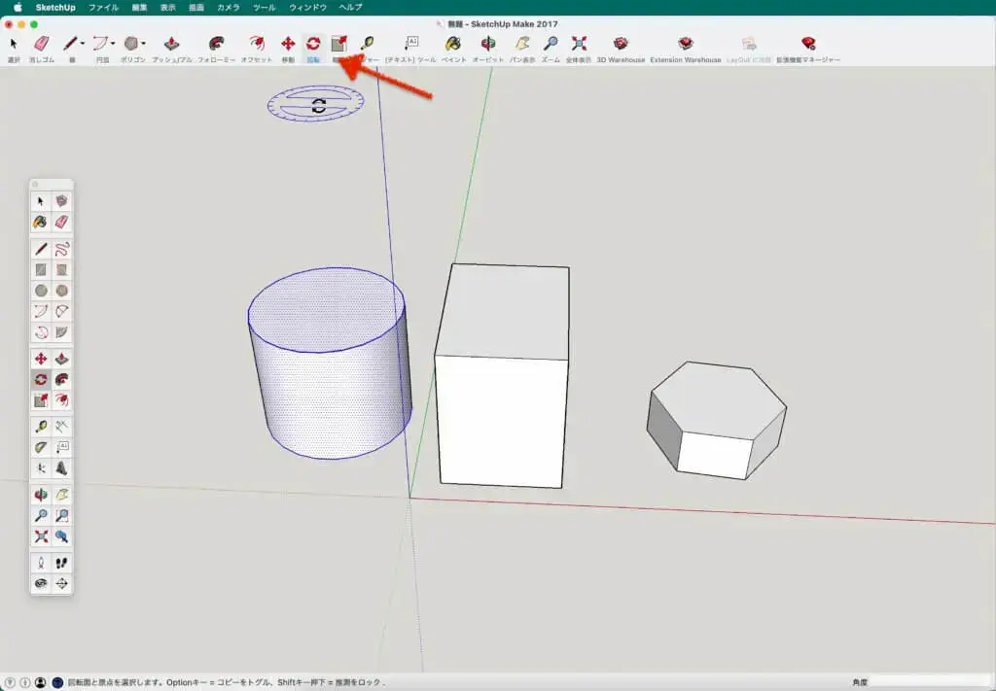Select the pencil line tool in floating palette
The image size is (996, 691).
point(41,250)
